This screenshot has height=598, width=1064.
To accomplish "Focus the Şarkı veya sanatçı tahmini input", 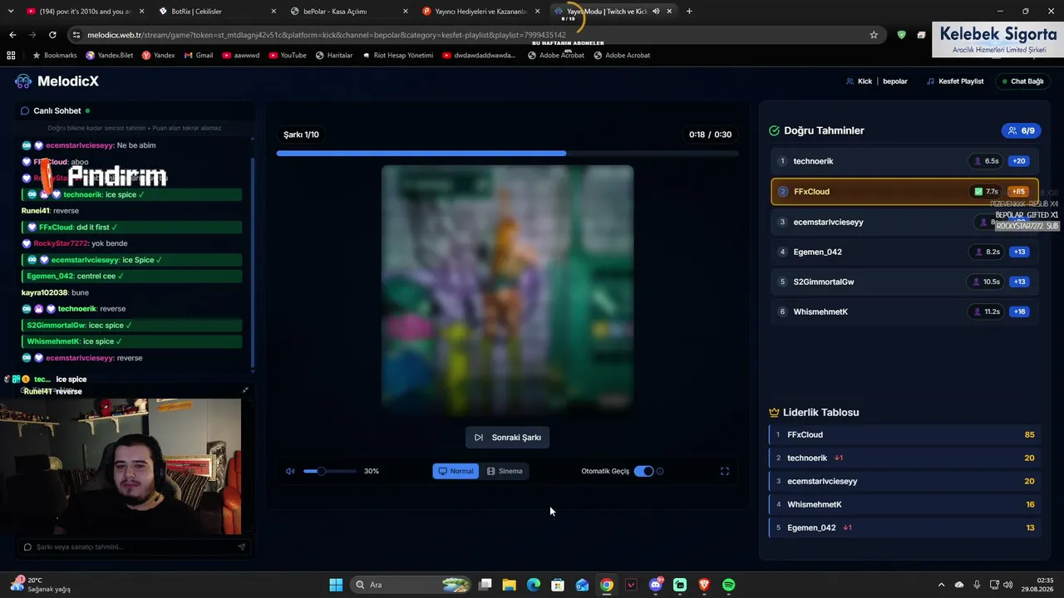I will point(133,547).
